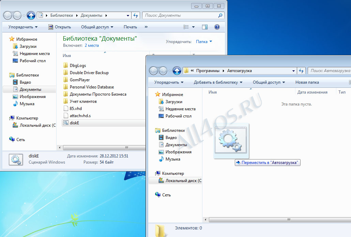Click the Forward arrow in Документы window
The image size is (351, 237).
pos(17,15)
